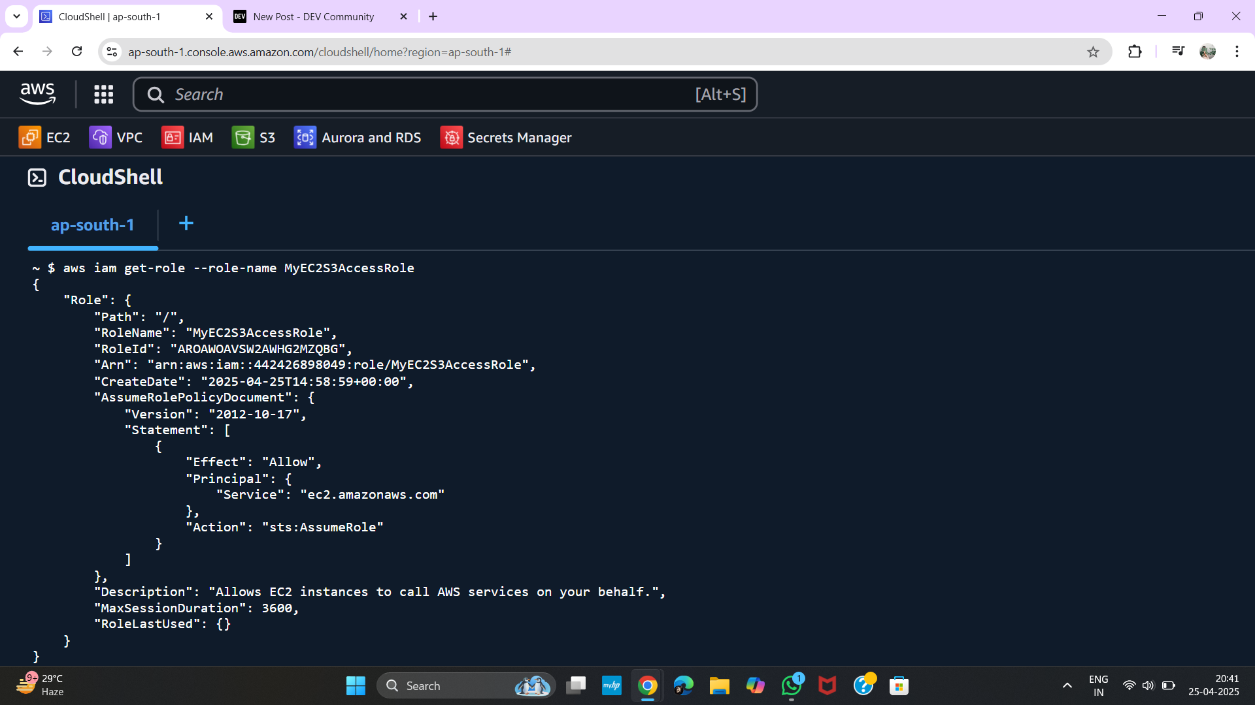Screen dimensions: 1255x705
Task: Open Task View on taskbar
Action: point(576,686)
